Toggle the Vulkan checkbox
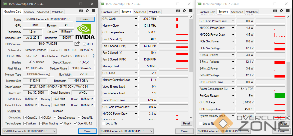293x136 pixels. [x=25, y=123]
